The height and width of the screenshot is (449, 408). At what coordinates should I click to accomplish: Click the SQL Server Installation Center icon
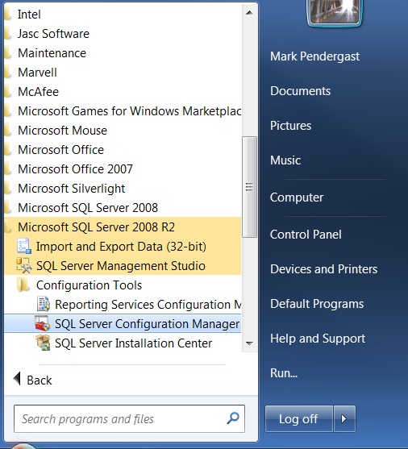click(43, 343)
